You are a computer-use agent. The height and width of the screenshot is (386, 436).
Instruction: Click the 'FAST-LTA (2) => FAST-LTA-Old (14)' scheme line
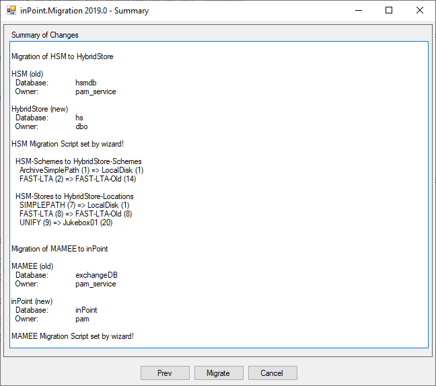pos(77,179)
